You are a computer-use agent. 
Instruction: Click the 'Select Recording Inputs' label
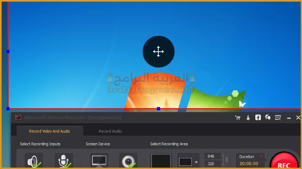pyautogui.click(x=40, y=144)
